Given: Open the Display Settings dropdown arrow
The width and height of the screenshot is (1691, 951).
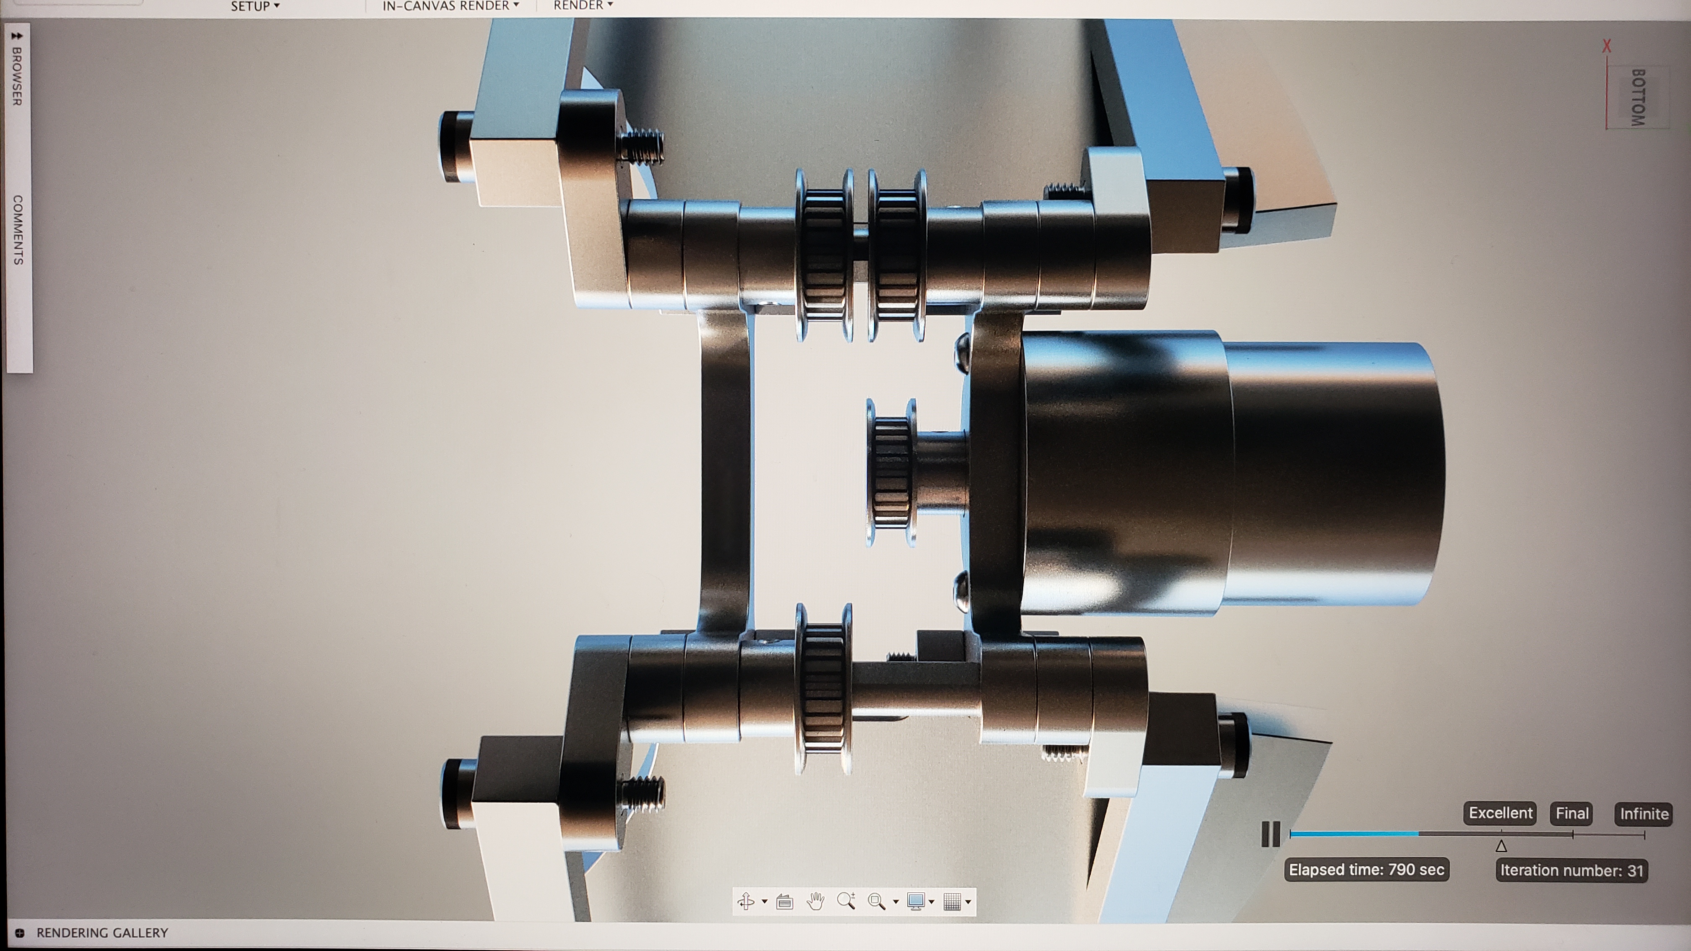Looking at the screenshot, I should click(x=931, y=902).
